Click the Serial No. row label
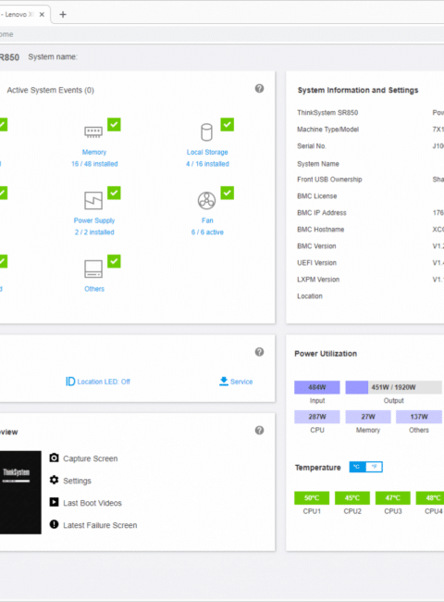This screenshot has height=602, width=444. click(312, 146)
